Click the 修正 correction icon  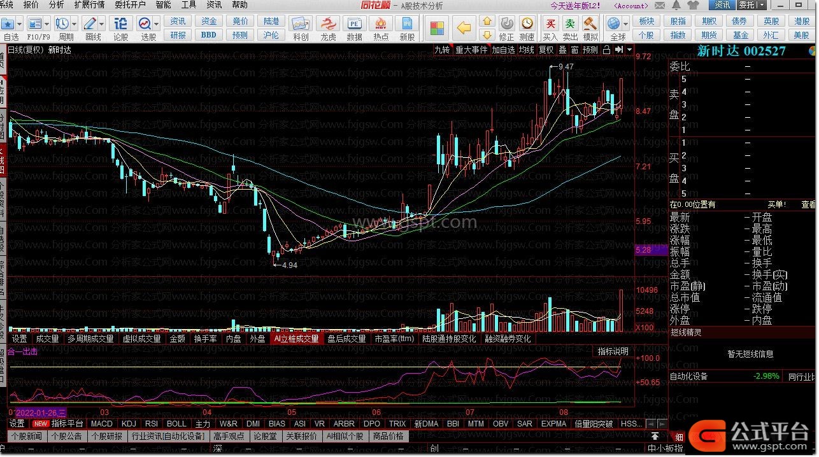[x=506, y=24]
